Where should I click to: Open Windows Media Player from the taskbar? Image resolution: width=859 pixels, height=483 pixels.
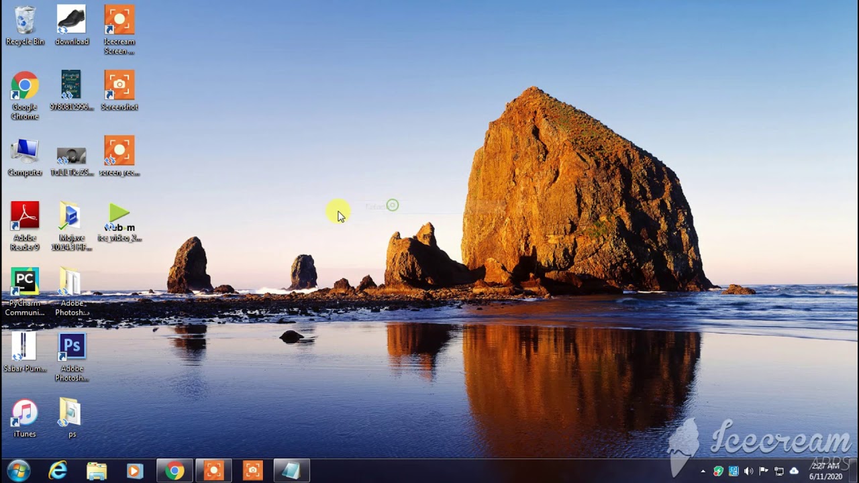[x=135, y=471]
